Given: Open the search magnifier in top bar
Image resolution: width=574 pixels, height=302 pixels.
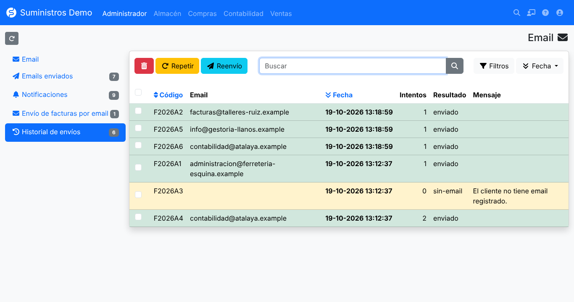Looking at the screenshot, I should point(517,13).
